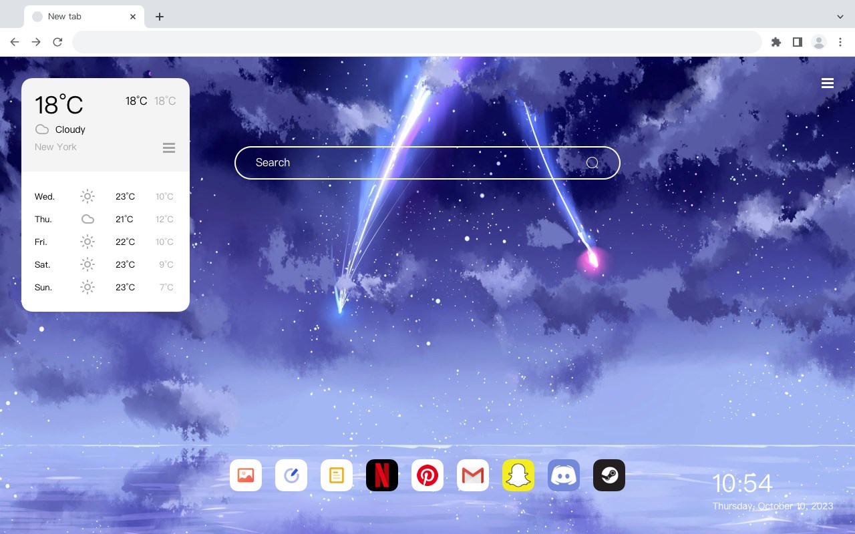
Task: Click the 7°C low for Sunday
Action: pyautogui.click(x=166, y=287)
